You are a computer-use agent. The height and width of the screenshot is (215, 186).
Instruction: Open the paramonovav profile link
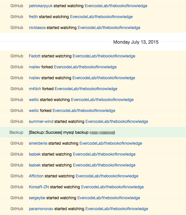[41, 209]
